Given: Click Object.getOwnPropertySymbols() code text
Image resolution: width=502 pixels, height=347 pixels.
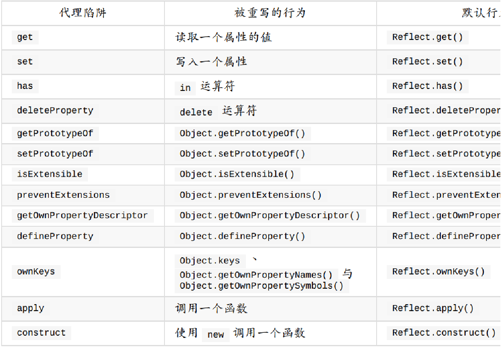Looking at the screenshot, I should coord(262,286).
